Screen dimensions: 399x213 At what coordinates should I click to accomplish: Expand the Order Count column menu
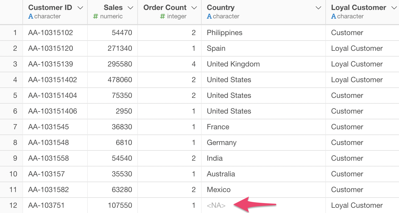pos(194,8)
